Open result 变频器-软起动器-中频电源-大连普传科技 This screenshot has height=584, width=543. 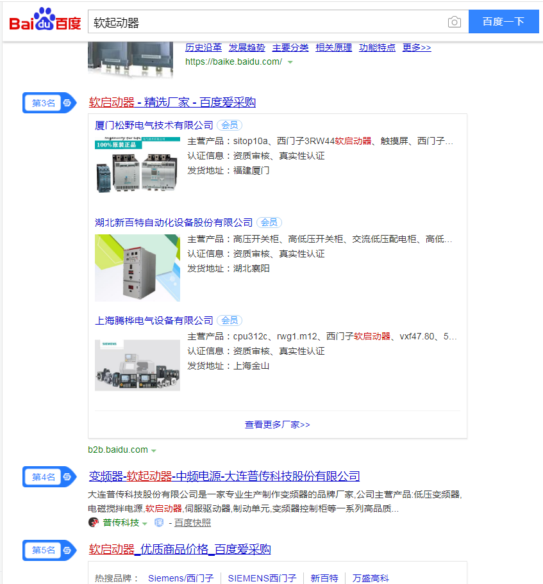224,476
